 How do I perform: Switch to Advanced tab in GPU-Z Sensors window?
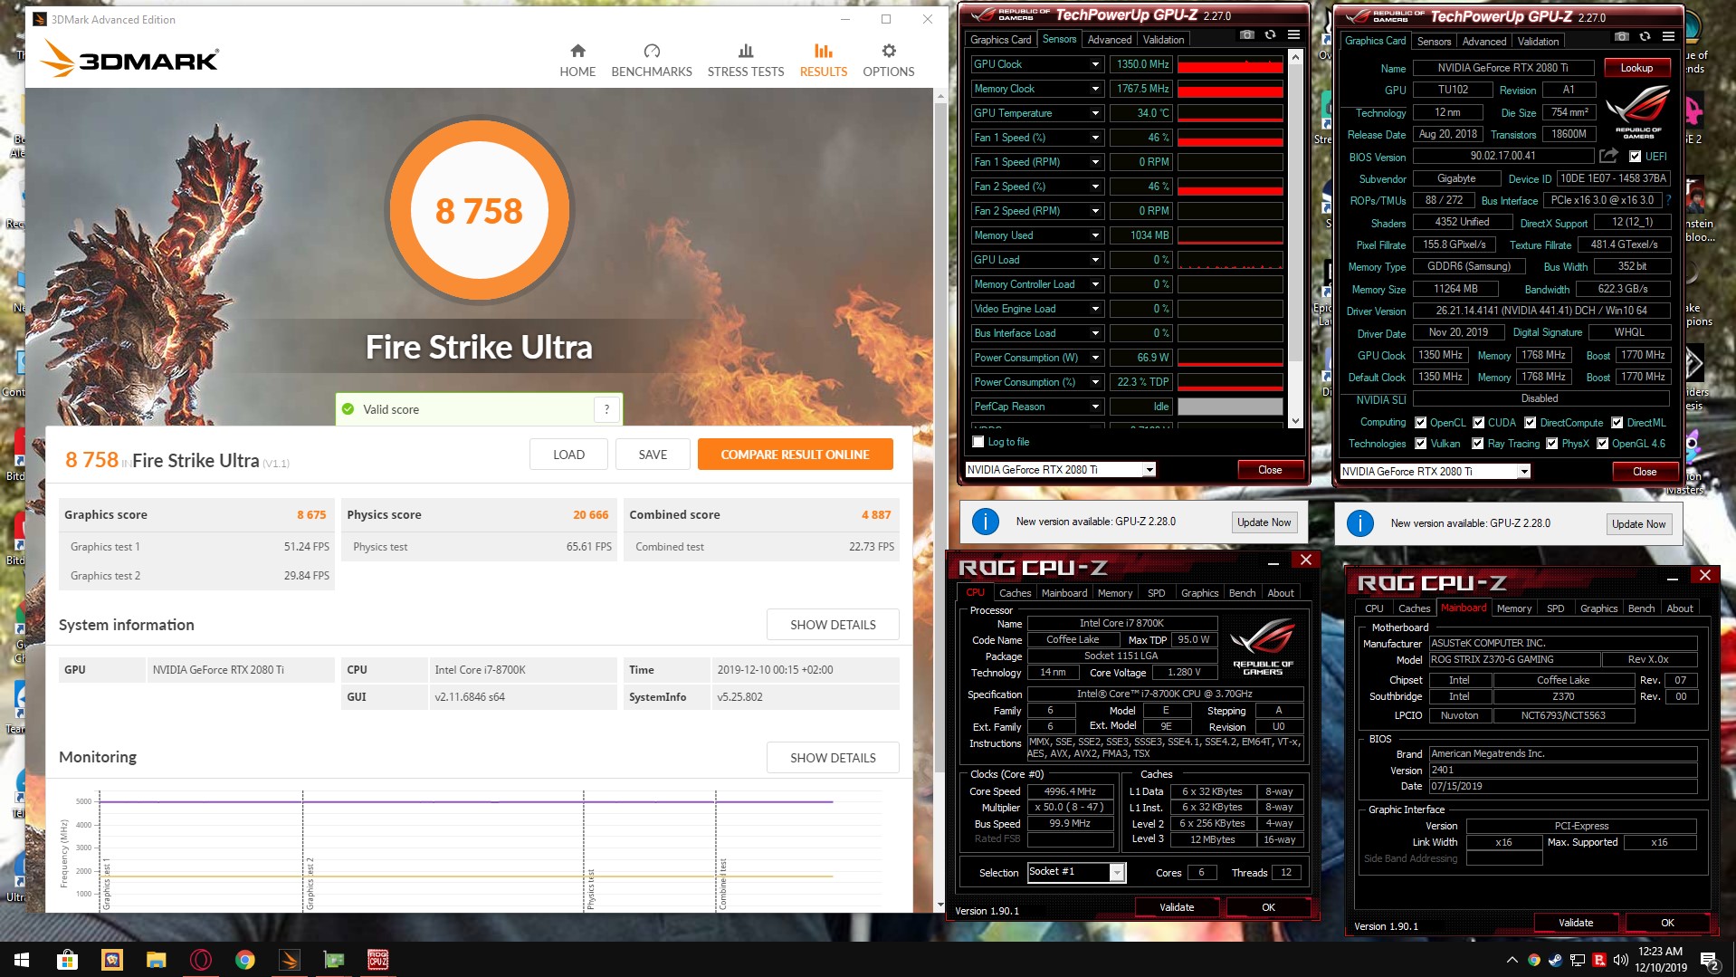(1110, 40)
